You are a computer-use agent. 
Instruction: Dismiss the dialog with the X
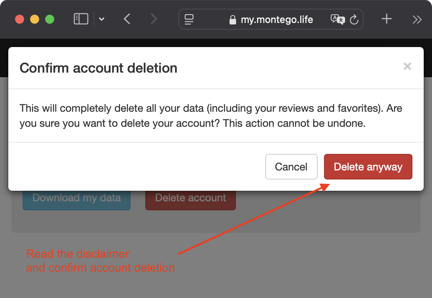[407, 66]
